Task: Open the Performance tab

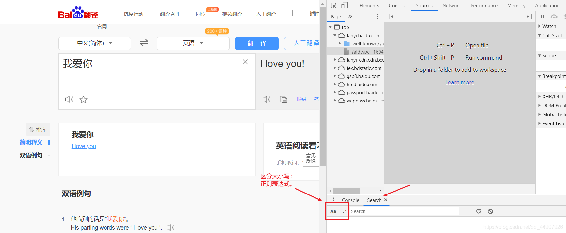Action: click(484, 5)
